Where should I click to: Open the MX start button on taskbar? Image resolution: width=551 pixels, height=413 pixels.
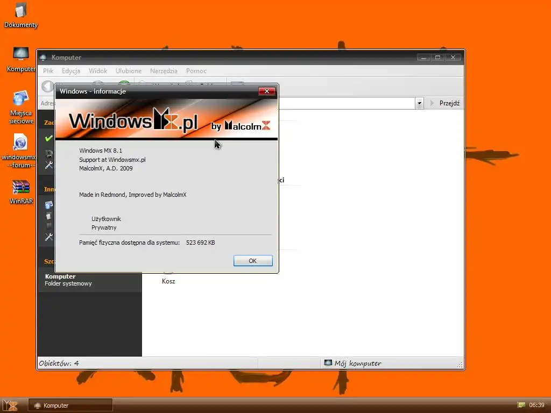point(10,405)
